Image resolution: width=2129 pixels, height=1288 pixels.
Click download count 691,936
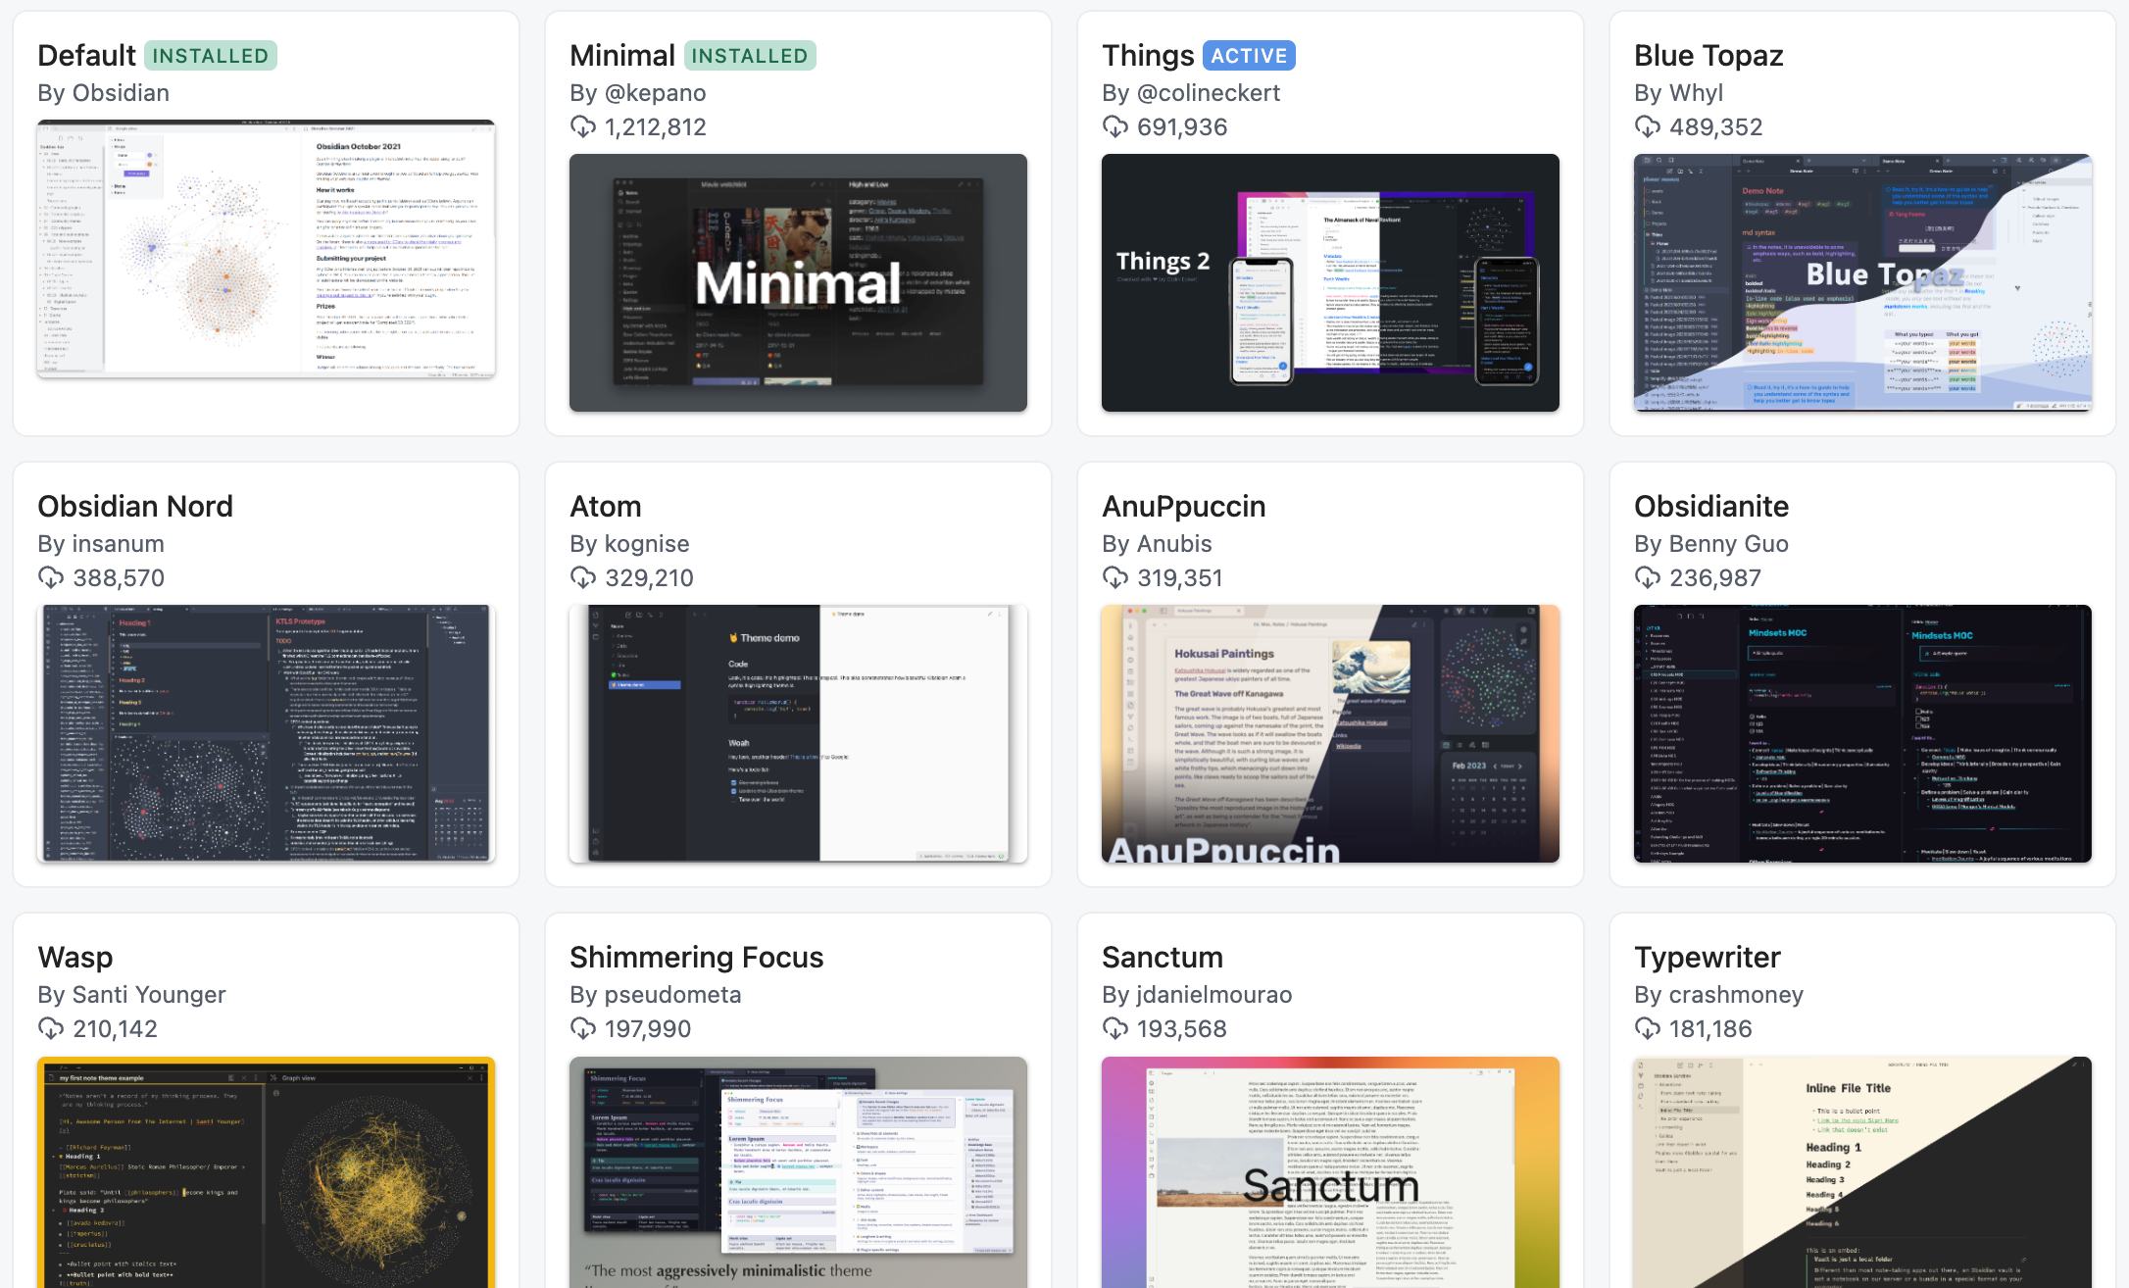point(1182,127)
